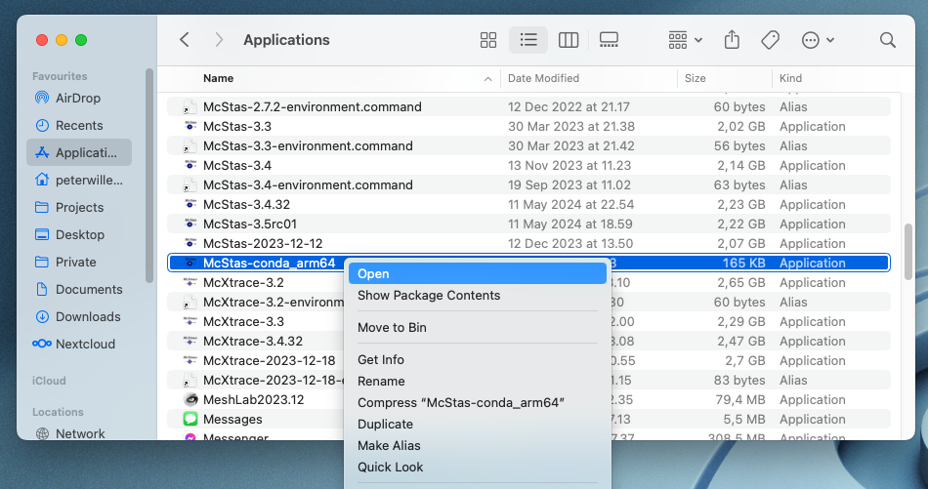Click the MeshLab2023.12 app icon
928x489 pixels.
point(190,399)
